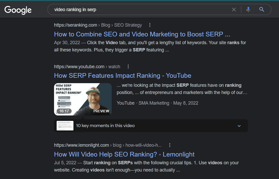Open 'How to Combine SEO and Video Marketing' link
Image resolution: width=279 pixels, height=179 pixels.
click(x=142, y=34)
